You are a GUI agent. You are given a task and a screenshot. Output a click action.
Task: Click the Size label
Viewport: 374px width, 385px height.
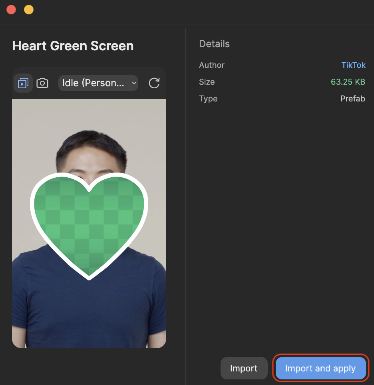(207, 82)
